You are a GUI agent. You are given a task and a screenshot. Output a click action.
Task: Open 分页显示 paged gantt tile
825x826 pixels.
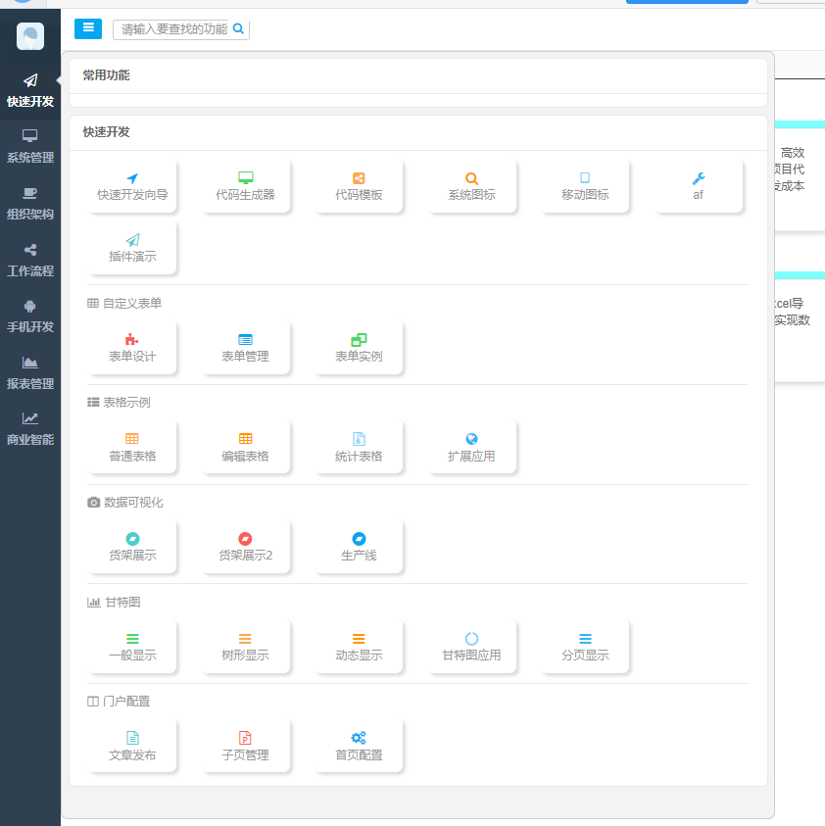pos(585,648)
